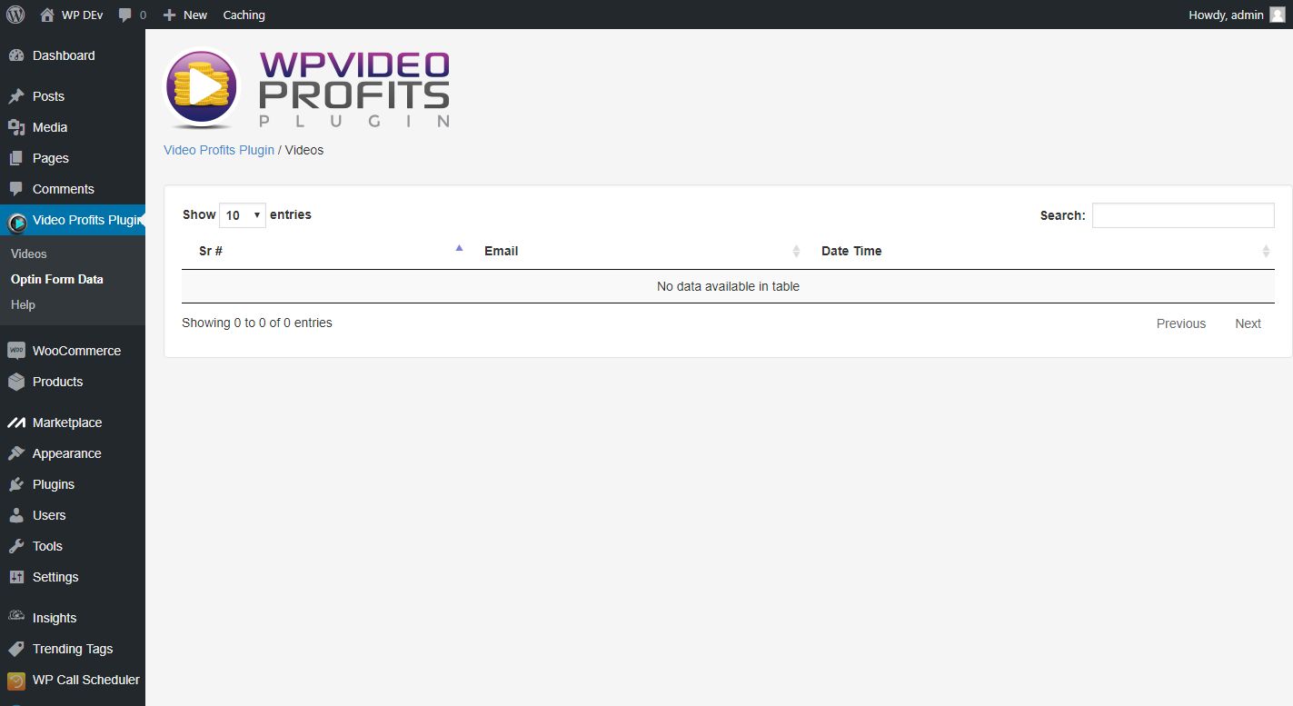The width and height of the screenshot is (1293, 706).
Task: Open the WooCommerce menu label
Action: 76,351
